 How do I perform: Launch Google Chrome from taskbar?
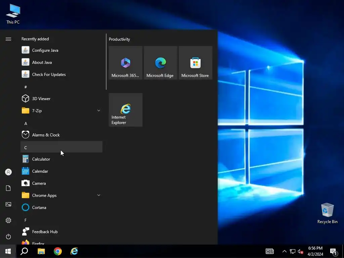58,251
